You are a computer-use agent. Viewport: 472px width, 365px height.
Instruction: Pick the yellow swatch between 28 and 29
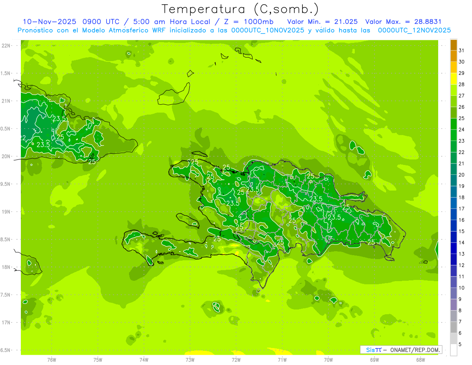coord(454,79)
